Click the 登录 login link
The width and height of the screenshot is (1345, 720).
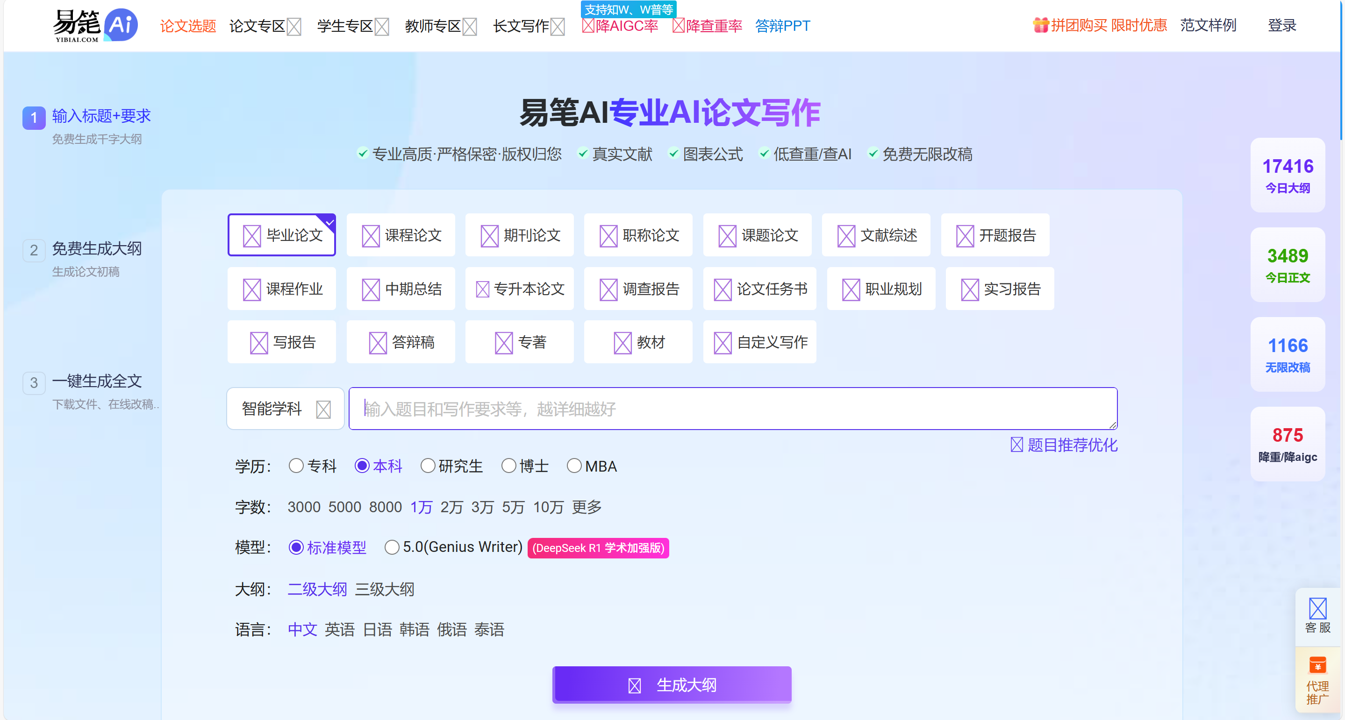click(x=1282, y=25)
